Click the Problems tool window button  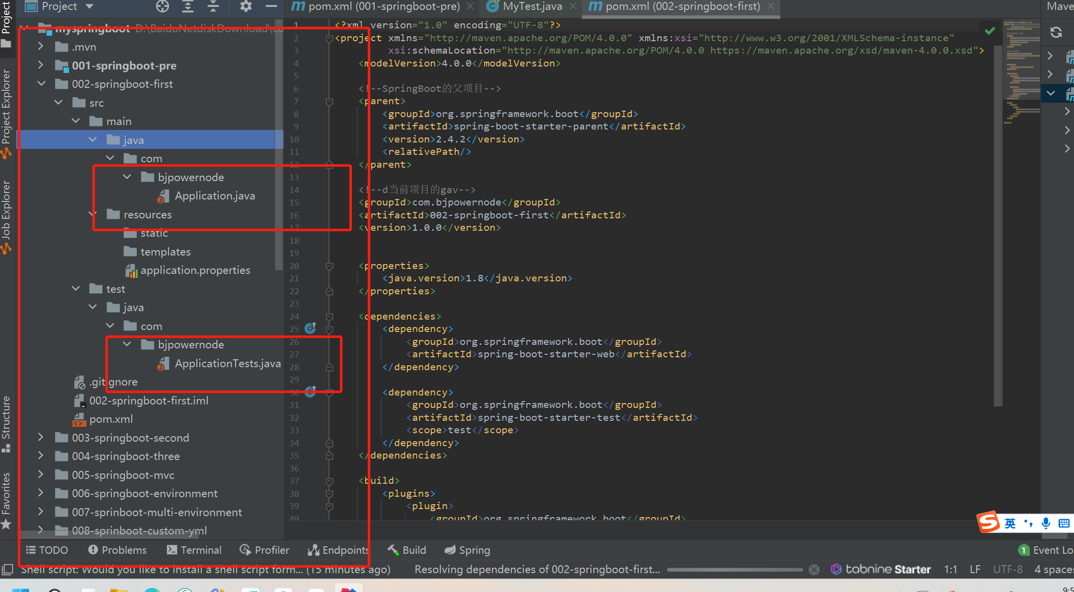coord(117,550)
